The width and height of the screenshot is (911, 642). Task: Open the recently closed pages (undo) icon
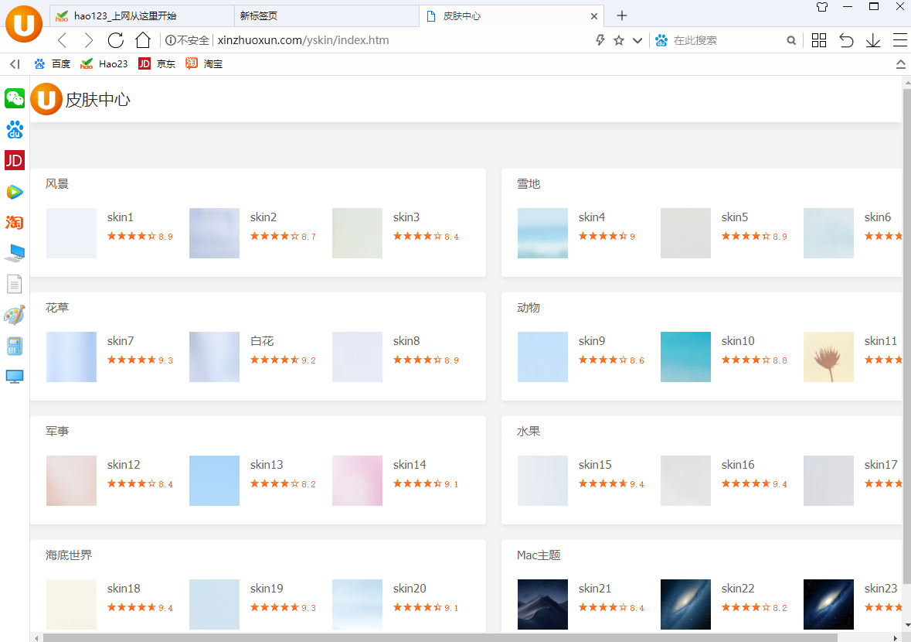tap(846, 39)
